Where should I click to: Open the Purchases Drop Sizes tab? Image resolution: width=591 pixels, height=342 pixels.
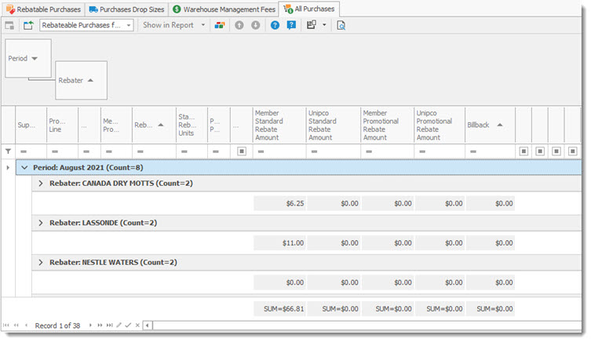coord(126,9)
